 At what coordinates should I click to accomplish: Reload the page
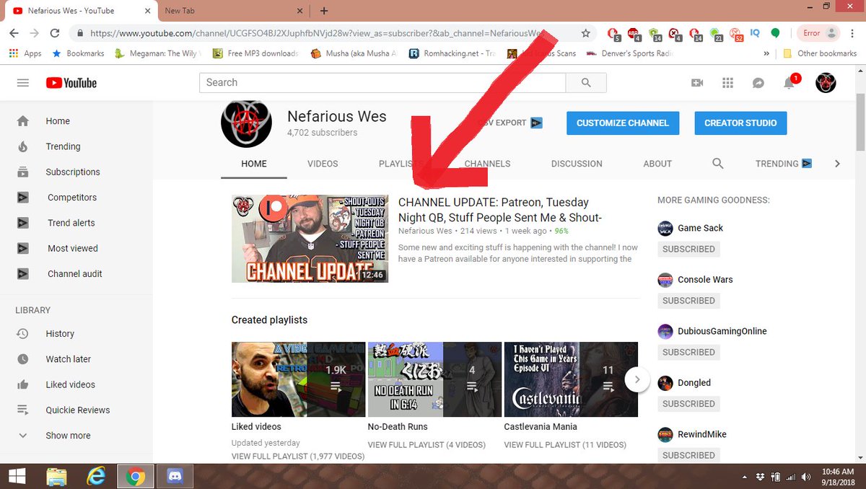click(x=54, y=33)
